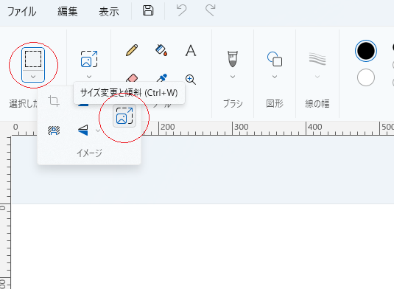The height and width of the screenshot is (289, 394).
Task: Select the Eraser tool
Action: click(132, 78)
